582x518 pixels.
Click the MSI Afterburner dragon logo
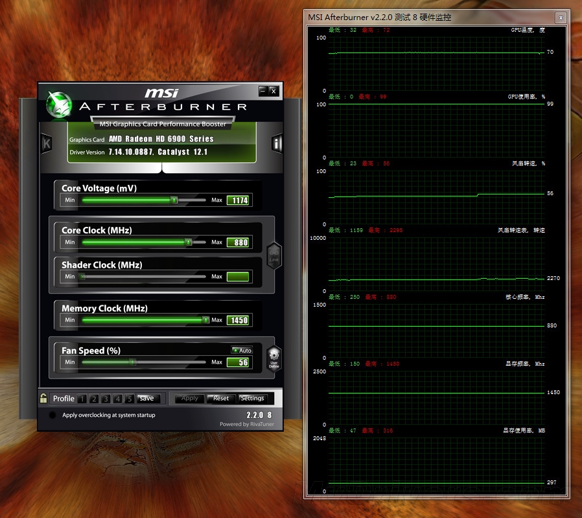[x=58, y=105]
